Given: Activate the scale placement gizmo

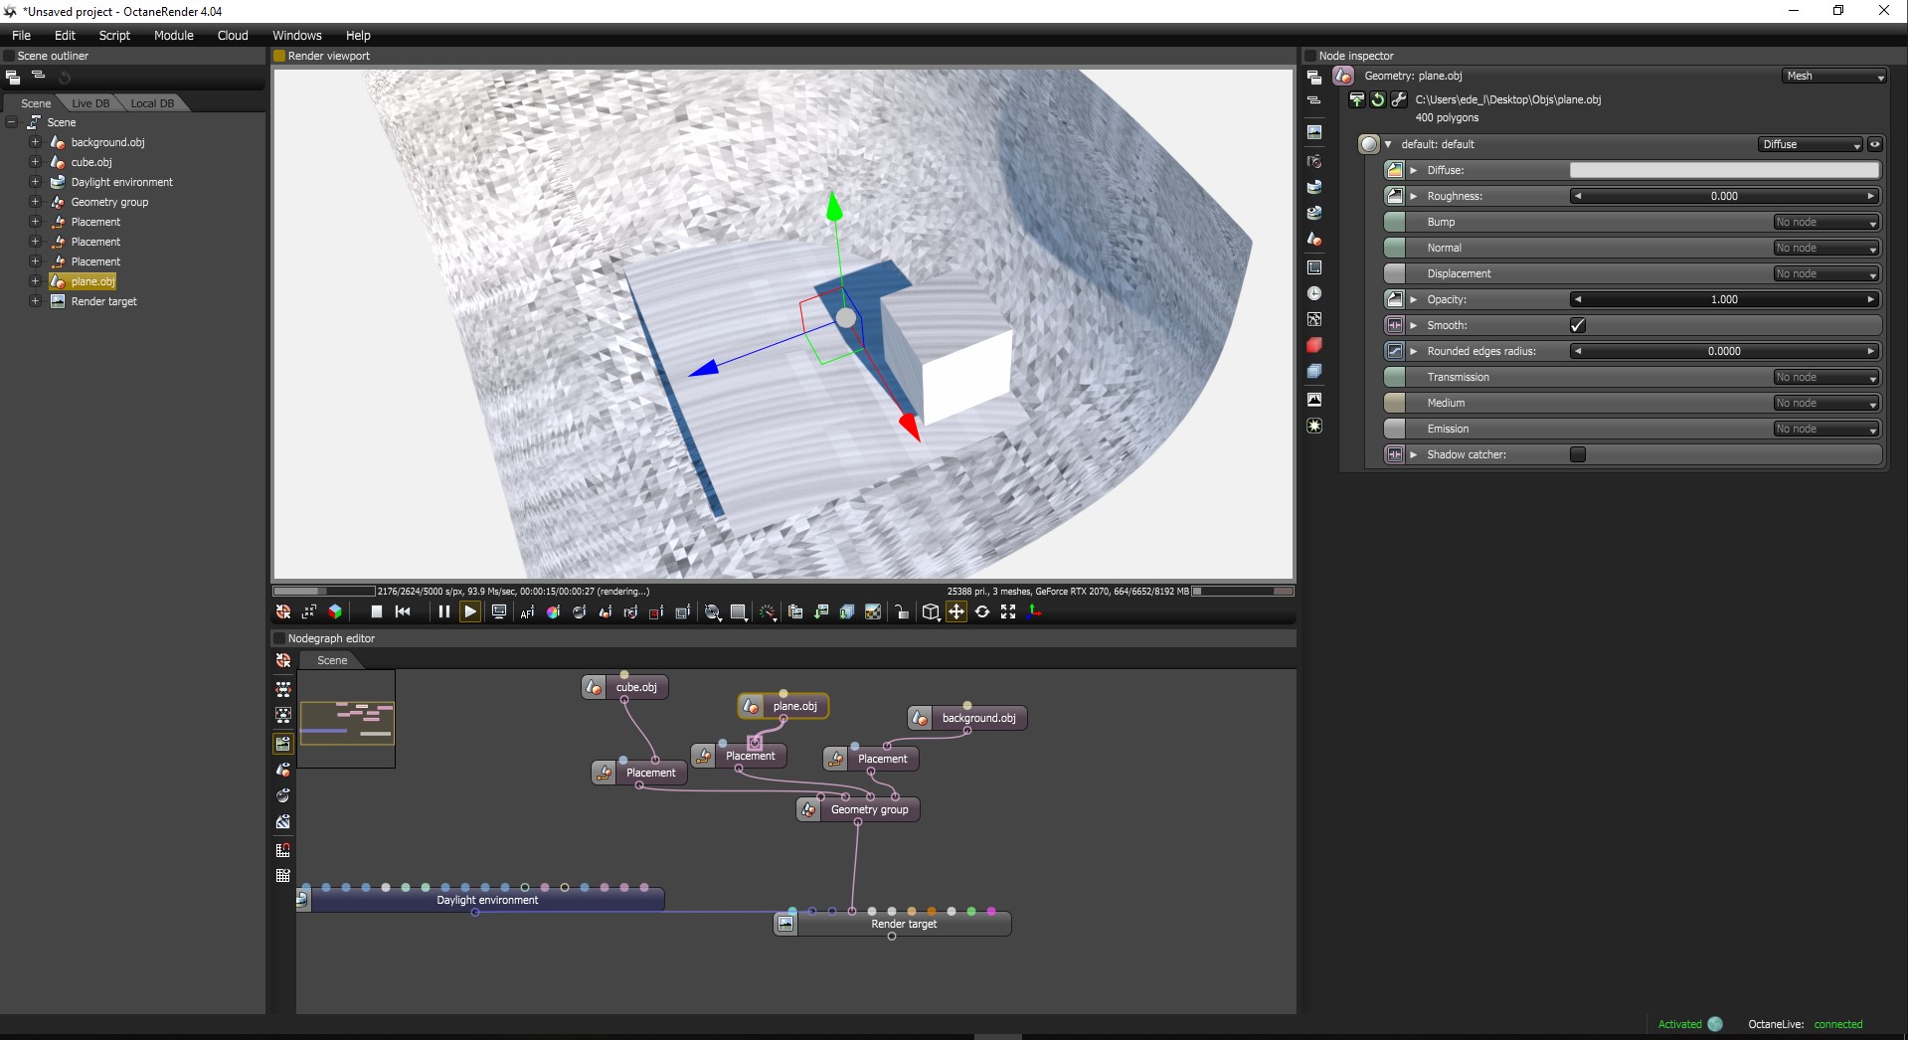Looking at the screenshot, I should pyautogui.click(x=1008, y=612).
